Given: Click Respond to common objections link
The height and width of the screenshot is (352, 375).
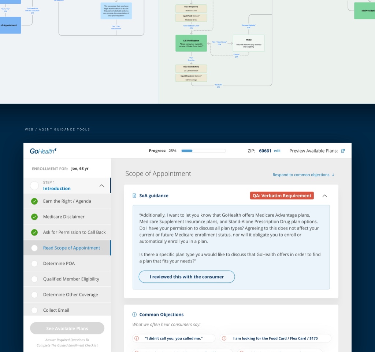Looking at the screenshot, I should (x=301, y=175).
